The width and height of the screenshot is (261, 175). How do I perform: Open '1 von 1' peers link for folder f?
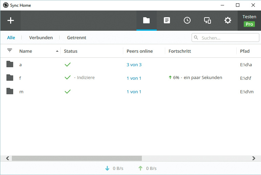coord(134,78)
